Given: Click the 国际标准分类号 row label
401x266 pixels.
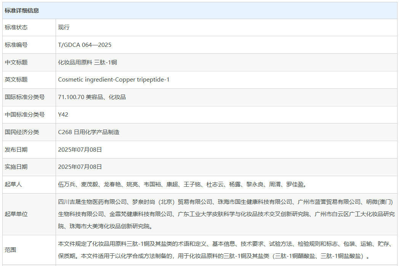Looking at the screenshot, I should [24, 97].
